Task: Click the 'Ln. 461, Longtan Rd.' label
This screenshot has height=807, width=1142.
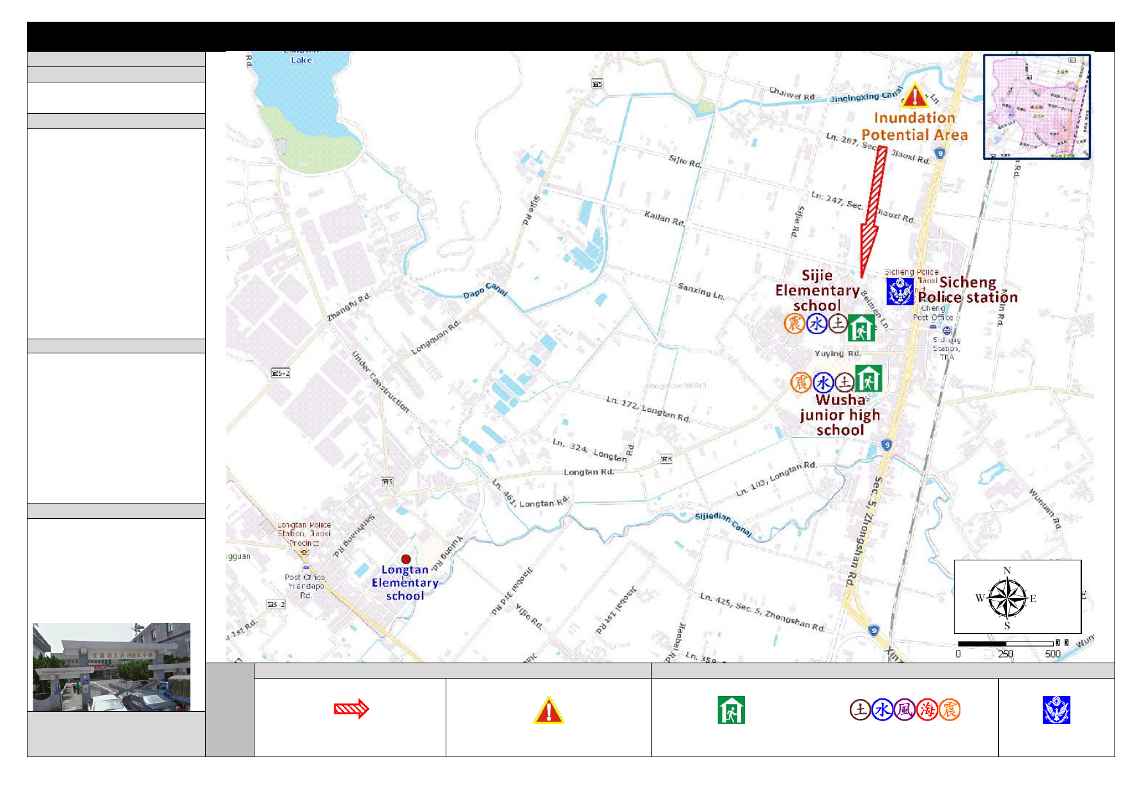Action: [530, 495]
